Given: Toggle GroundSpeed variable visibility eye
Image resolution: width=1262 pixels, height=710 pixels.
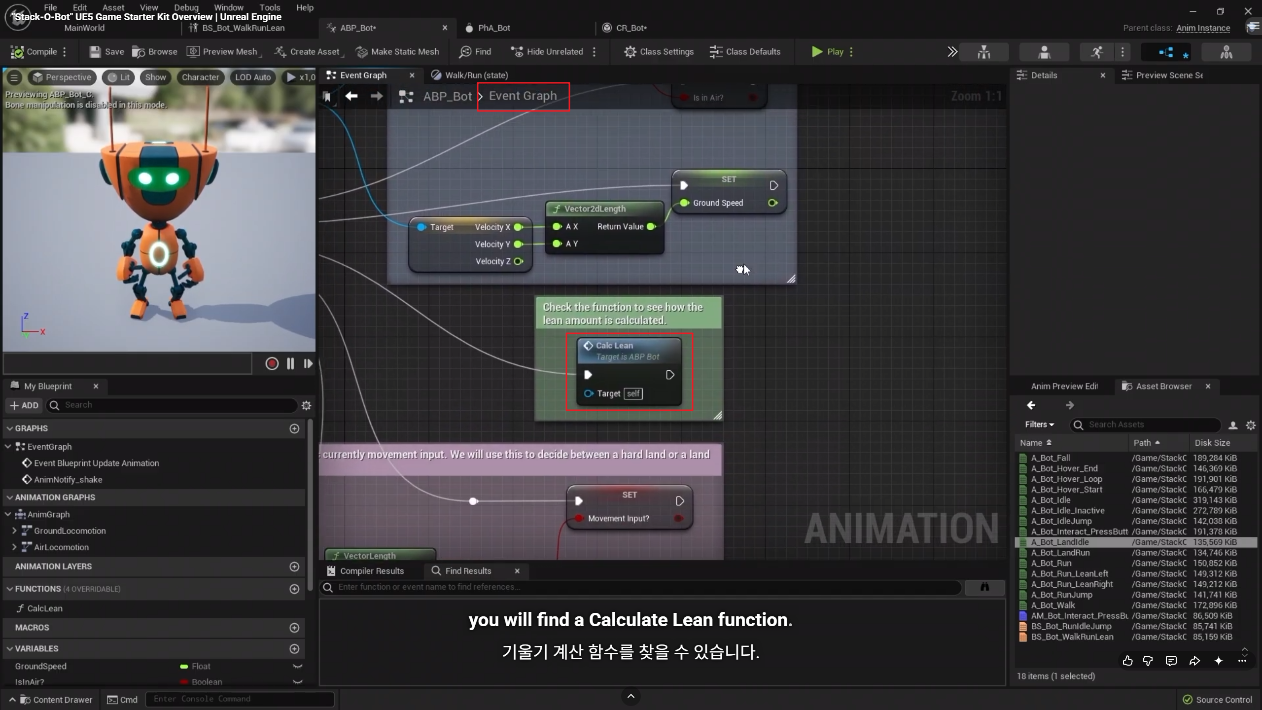Looking at the screenshot, I should pyautogui.click(x=297, y=667).
